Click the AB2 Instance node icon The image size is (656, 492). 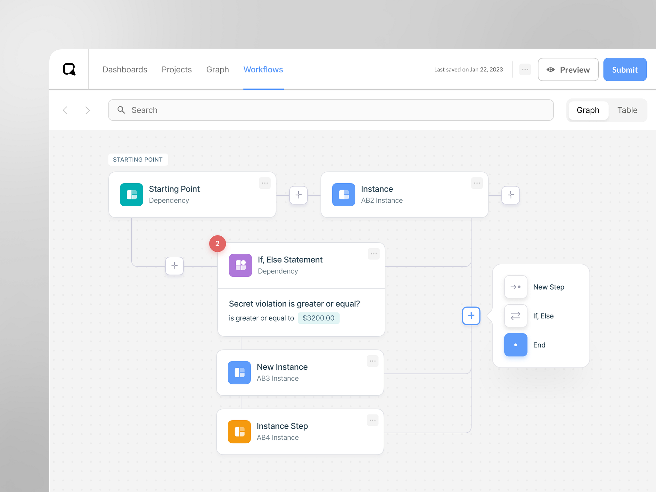tap(343, 195)
